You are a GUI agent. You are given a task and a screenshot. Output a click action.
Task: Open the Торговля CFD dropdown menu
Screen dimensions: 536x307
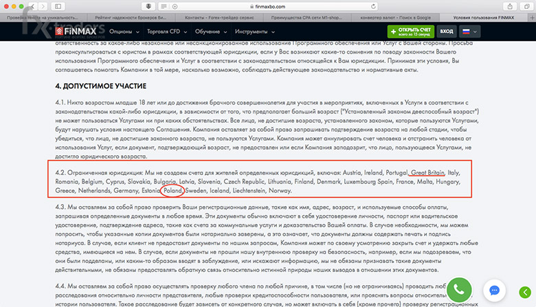coord(167,32)
